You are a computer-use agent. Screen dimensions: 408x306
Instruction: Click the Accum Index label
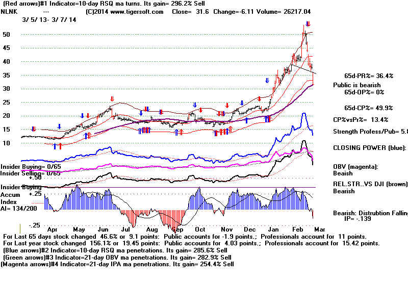click(10, 198)
